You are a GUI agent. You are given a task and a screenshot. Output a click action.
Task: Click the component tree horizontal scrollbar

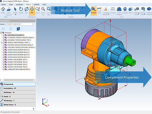click(x=18, y=80)
